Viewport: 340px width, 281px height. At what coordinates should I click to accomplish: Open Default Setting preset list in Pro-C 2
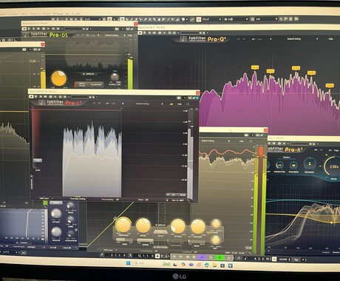click(208, 140)
